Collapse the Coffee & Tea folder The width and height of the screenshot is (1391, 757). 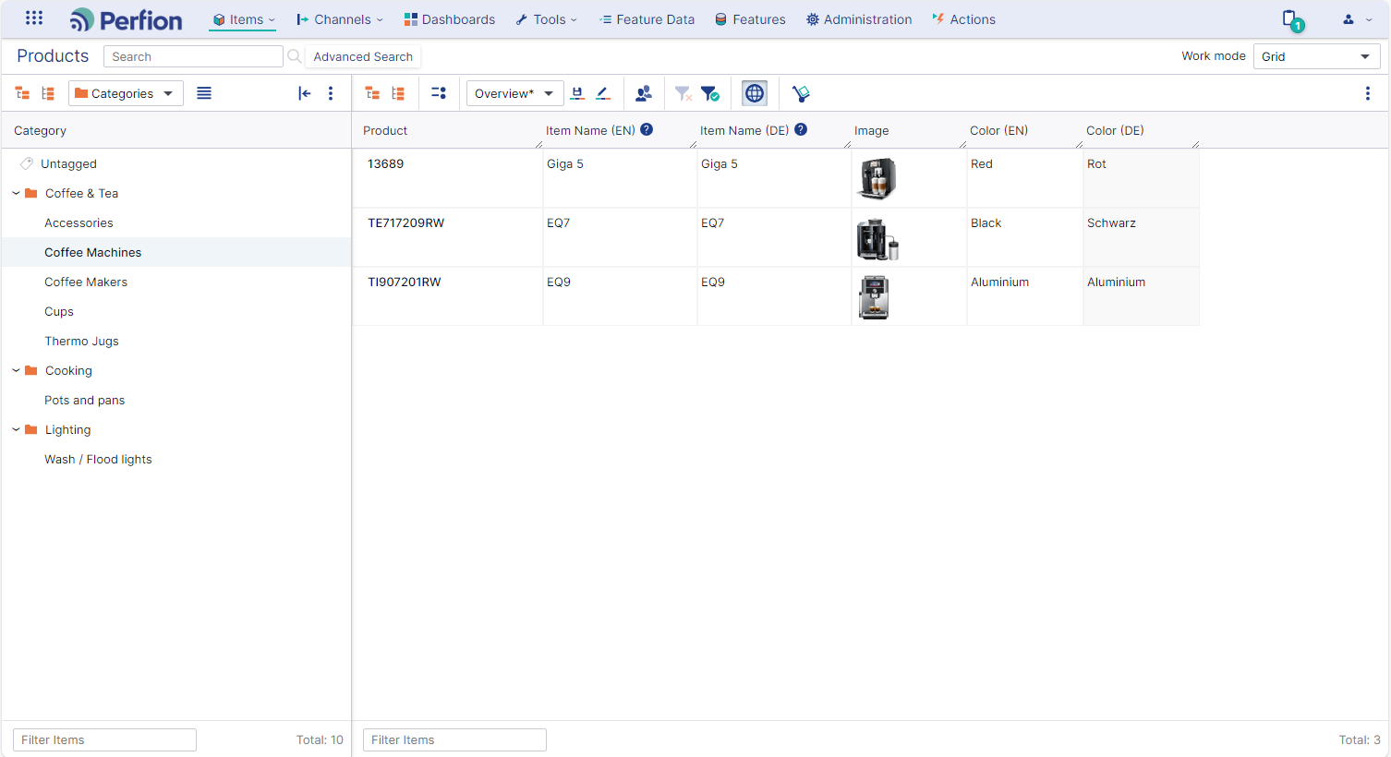[x=16, y=193]
